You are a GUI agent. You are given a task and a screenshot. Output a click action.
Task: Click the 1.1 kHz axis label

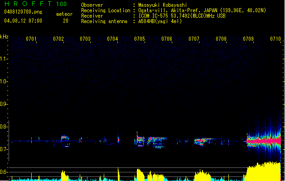tap(4, 59)
